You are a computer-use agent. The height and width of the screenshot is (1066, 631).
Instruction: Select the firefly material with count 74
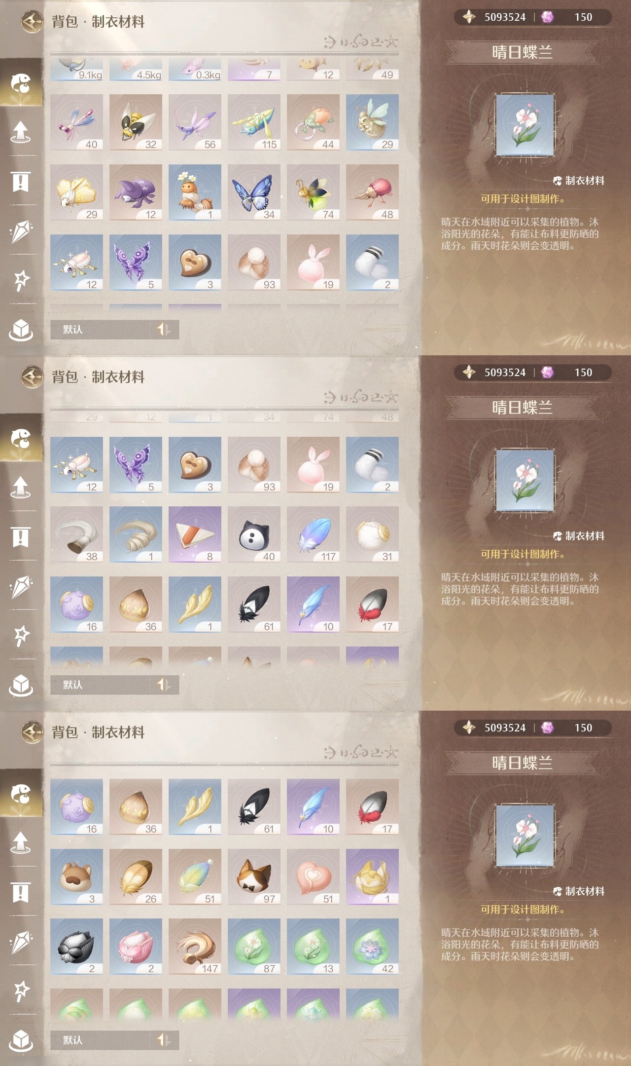pos(313,192)
